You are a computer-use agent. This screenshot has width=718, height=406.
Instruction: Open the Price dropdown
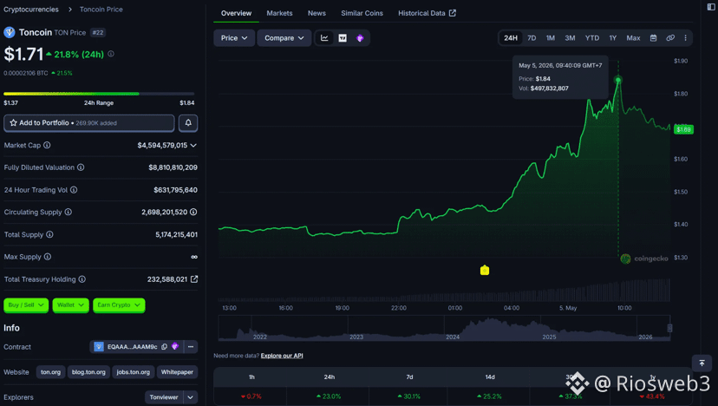(234, 38)
